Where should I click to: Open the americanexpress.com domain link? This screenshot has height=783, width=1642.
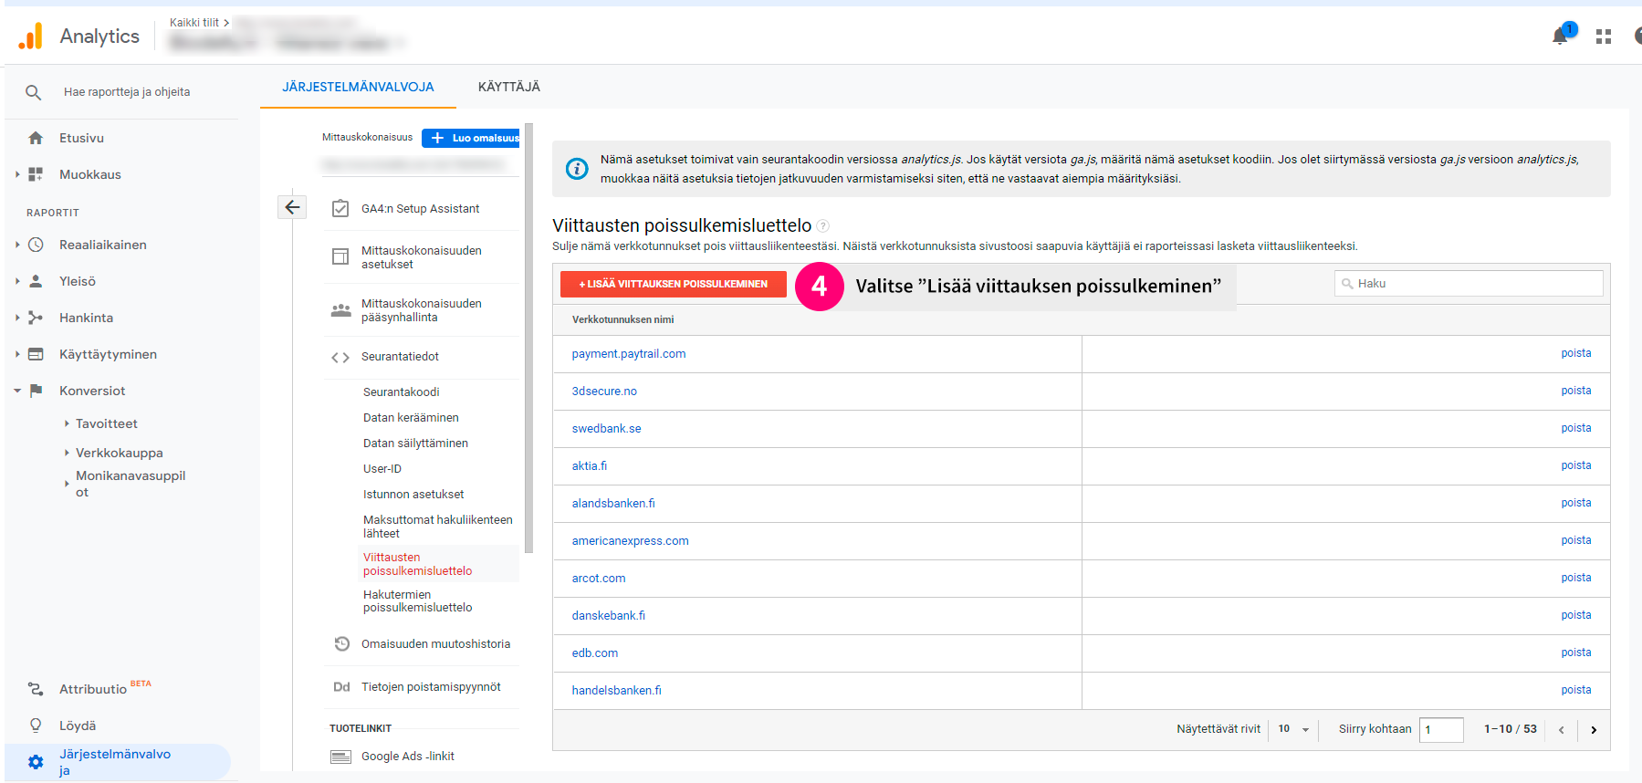[x=630, y=541]
